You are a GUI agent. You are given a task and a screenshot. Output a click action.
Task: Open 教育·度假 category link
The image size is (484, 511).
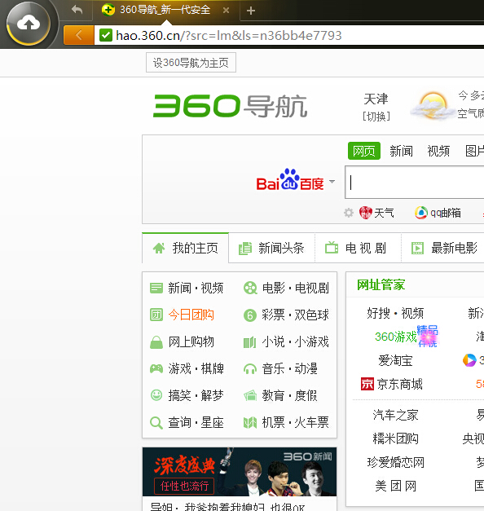coord(290,395)
